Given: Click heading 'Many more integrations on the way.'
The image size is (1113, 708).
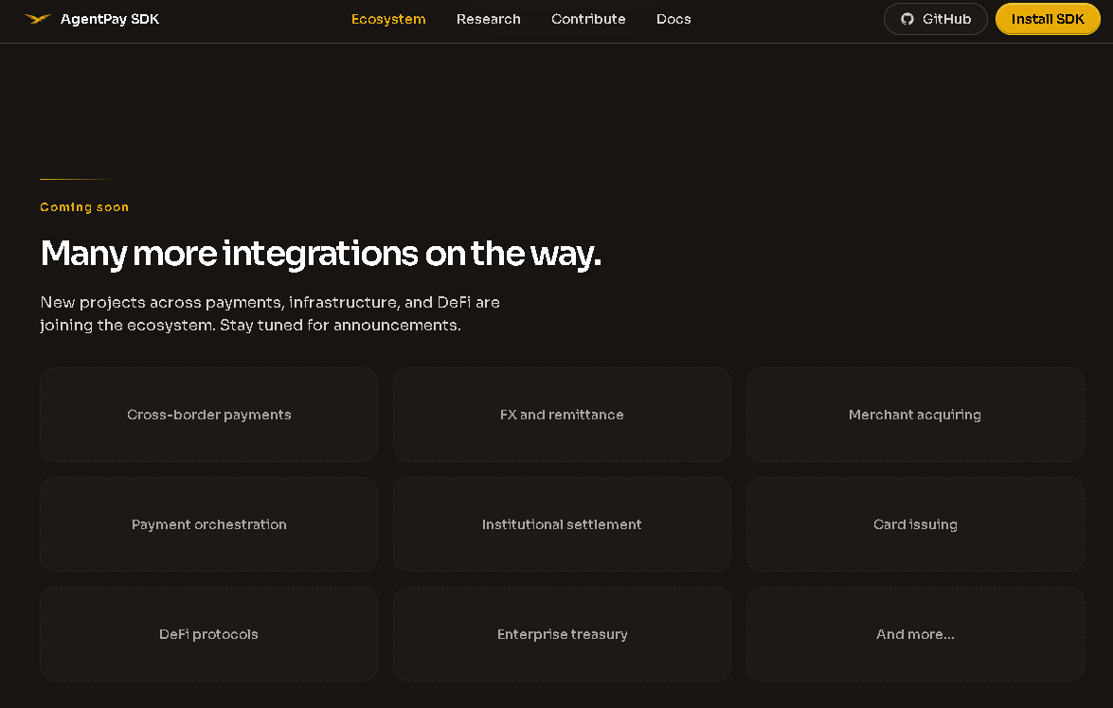Looking at the screenshot, I should (321, 254).
